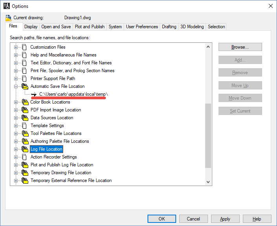Apply the changes with Apply button
This screenshot has width=277, height=226.
click(x=225, y=219)
